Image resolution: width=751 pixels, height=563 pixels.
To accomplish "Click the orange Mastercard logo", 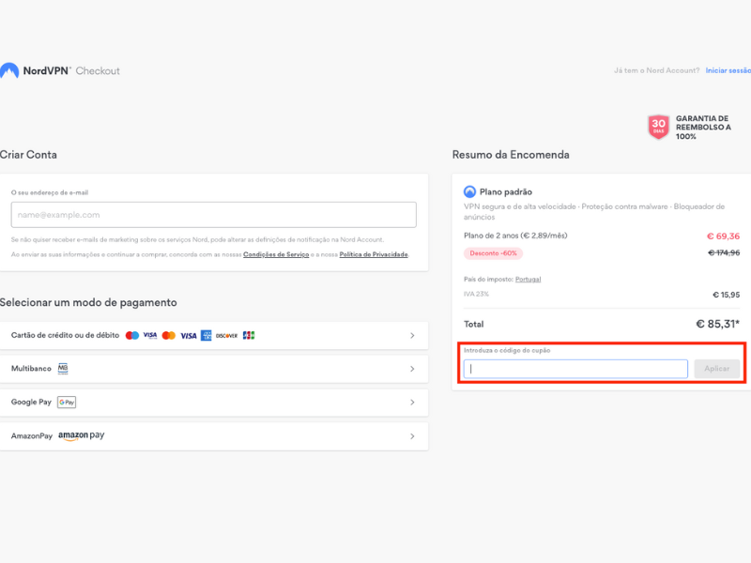I will [x=169, y=336].
